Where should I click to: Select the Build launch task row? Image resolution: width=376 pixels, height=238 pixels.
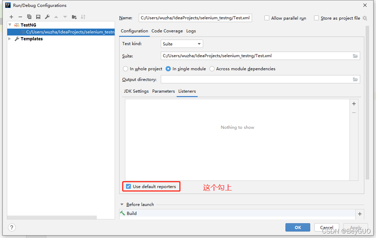coord(237,213)
